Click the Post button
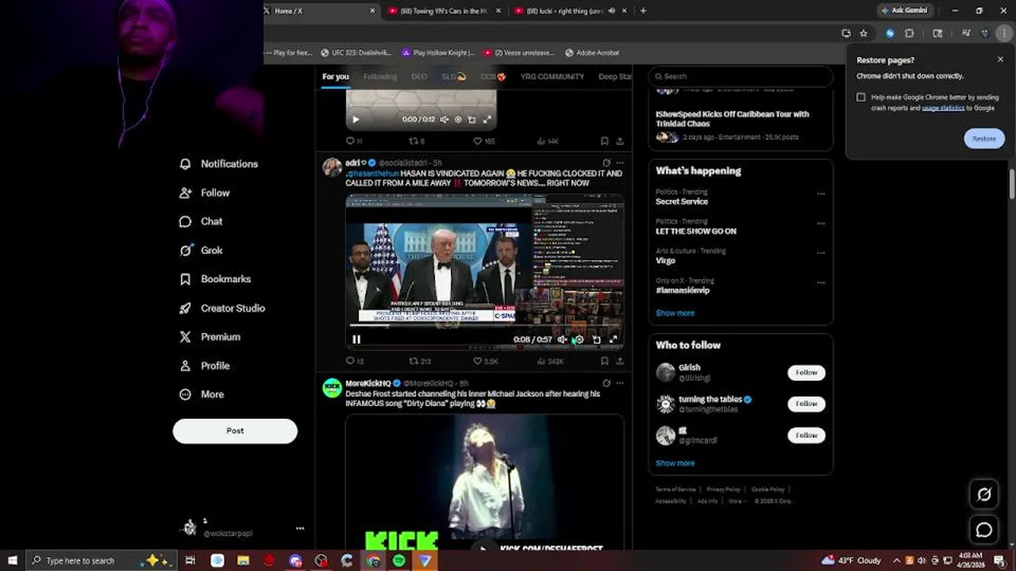This screenshot has width=1016, height=571. pos(235,431)
